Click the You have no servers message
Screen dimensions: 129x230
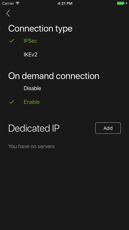(31, 146)
